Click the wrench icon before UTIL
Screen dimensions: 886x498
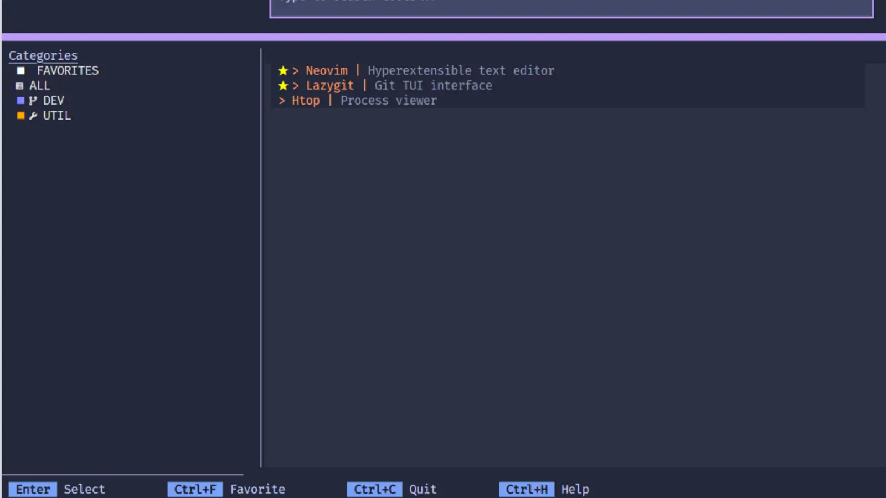[33, 116]
